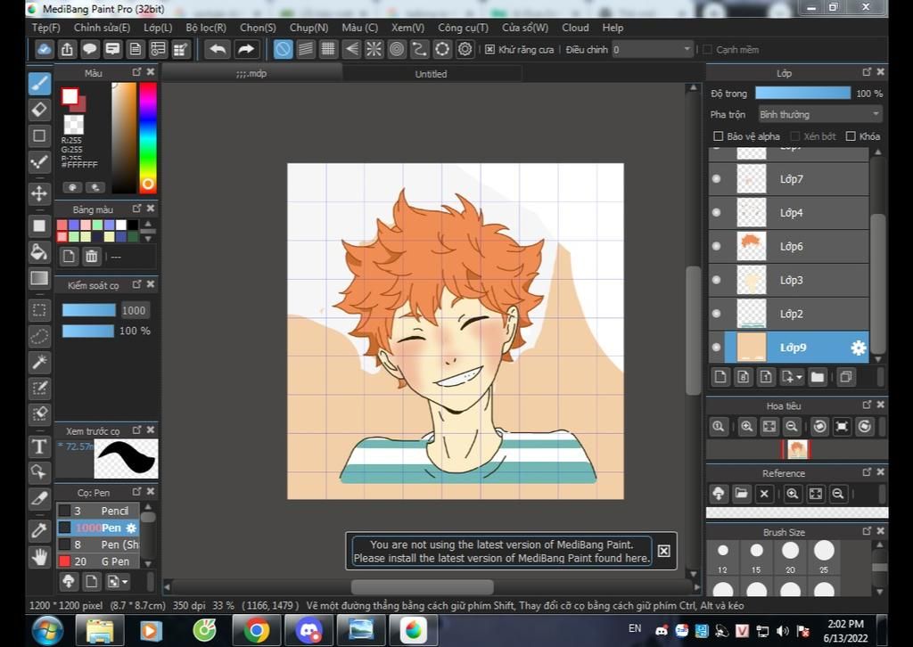Create a new layer in Layer panel
Image resolution: width=913 pixels, height=647 pixels.
720,377
